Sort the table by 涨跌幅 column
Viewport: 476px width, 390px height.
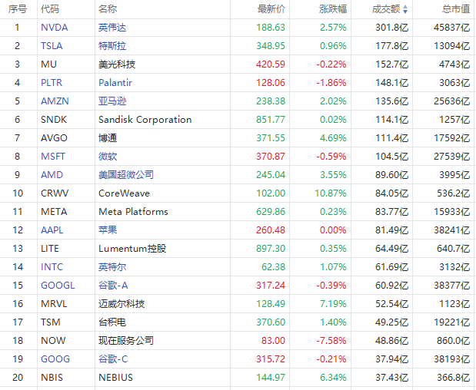click(333, 9)
